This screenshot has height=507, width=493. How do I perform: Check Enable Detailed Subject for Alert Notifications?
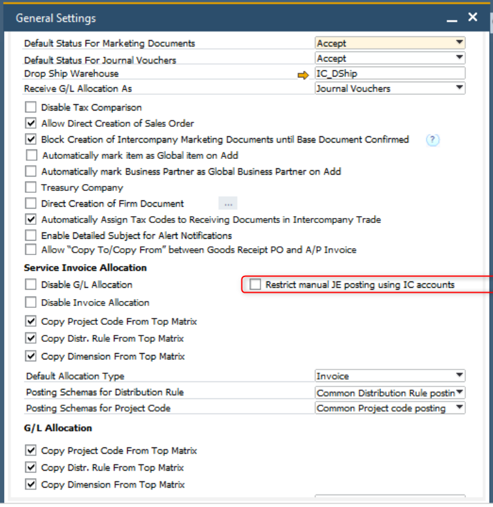pos(31,236)
